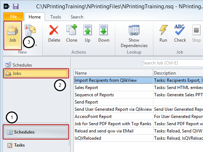Screen dimensions: 203x152
Task: Click the save floppy disk icon
Action: [16, 6]
